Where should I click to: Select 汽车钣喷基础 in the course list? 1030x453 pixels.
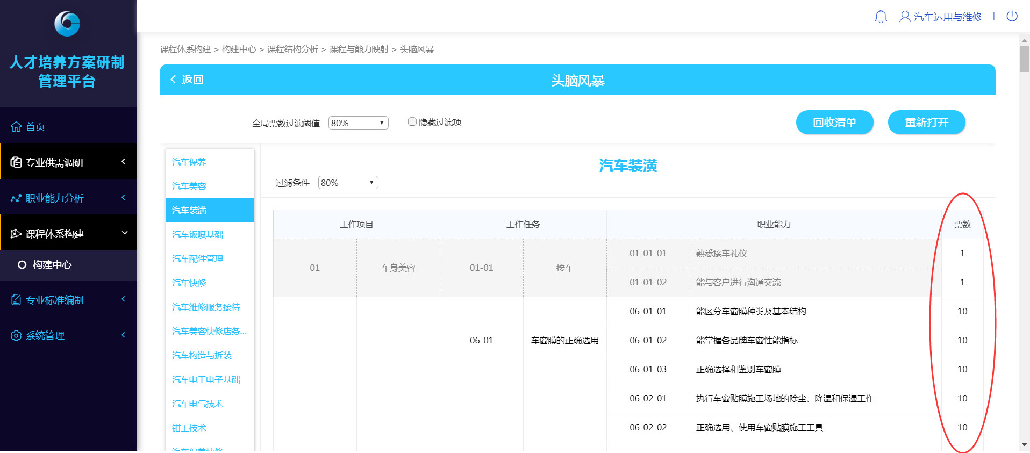click(197, 234)
